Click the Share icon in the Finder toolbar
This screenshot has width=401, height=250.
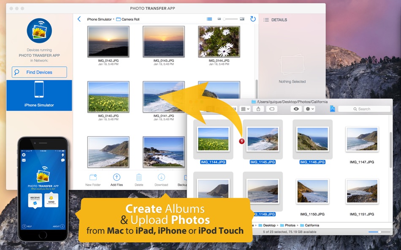tap(258, 109)
